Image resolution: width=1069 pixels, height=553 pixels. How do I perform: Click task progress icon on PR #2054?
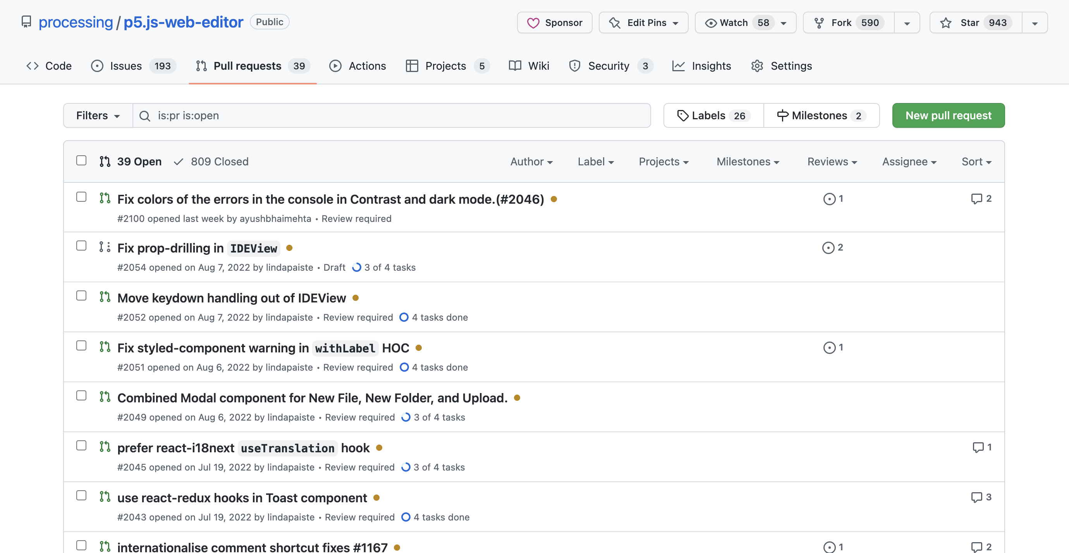tap(356, 268)
